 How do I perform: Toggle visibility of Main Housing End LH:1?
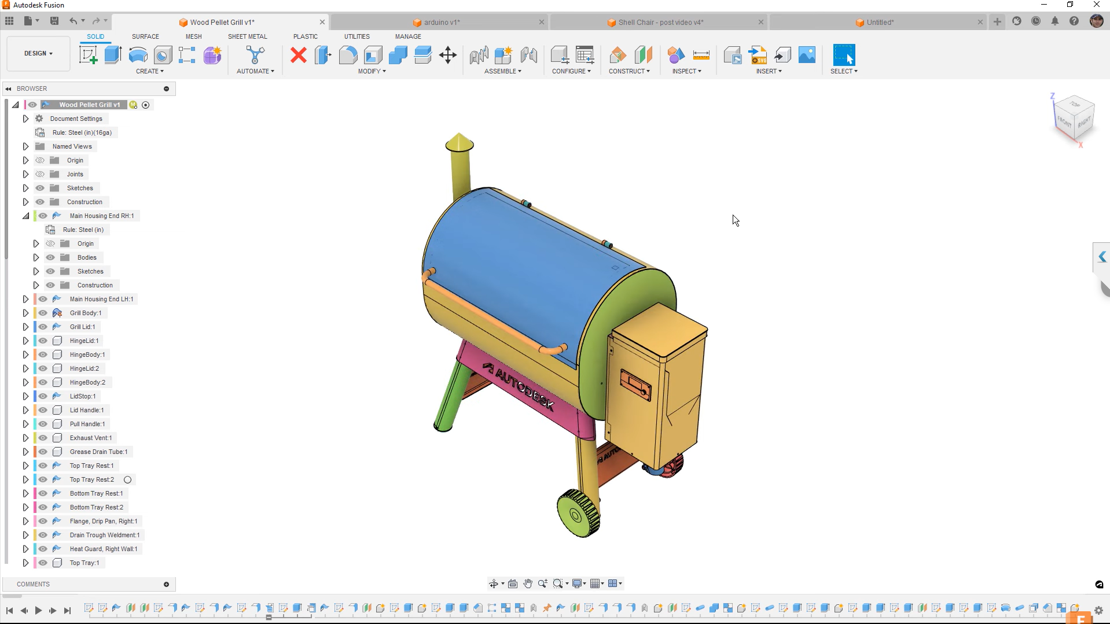point(43,299)
